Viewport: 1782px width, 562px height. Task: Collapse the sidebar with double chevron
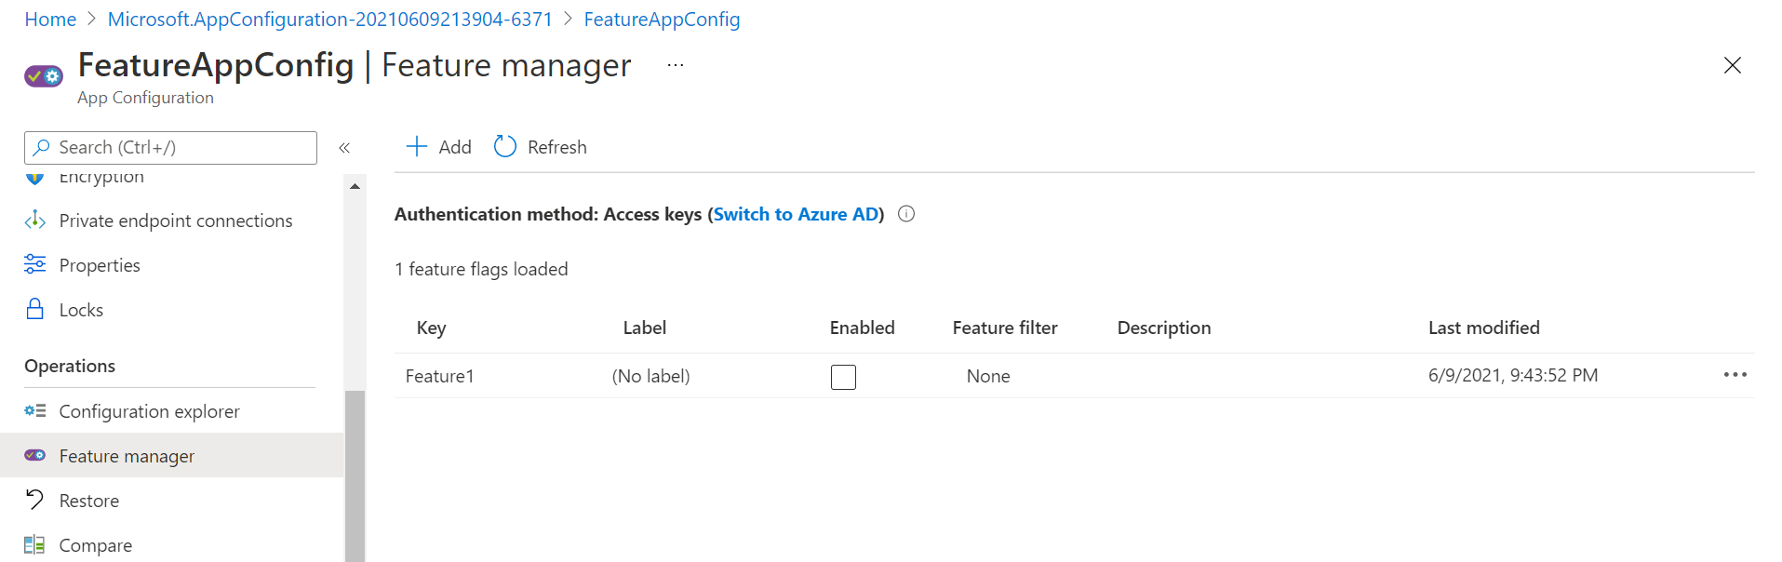pos(344,148)
